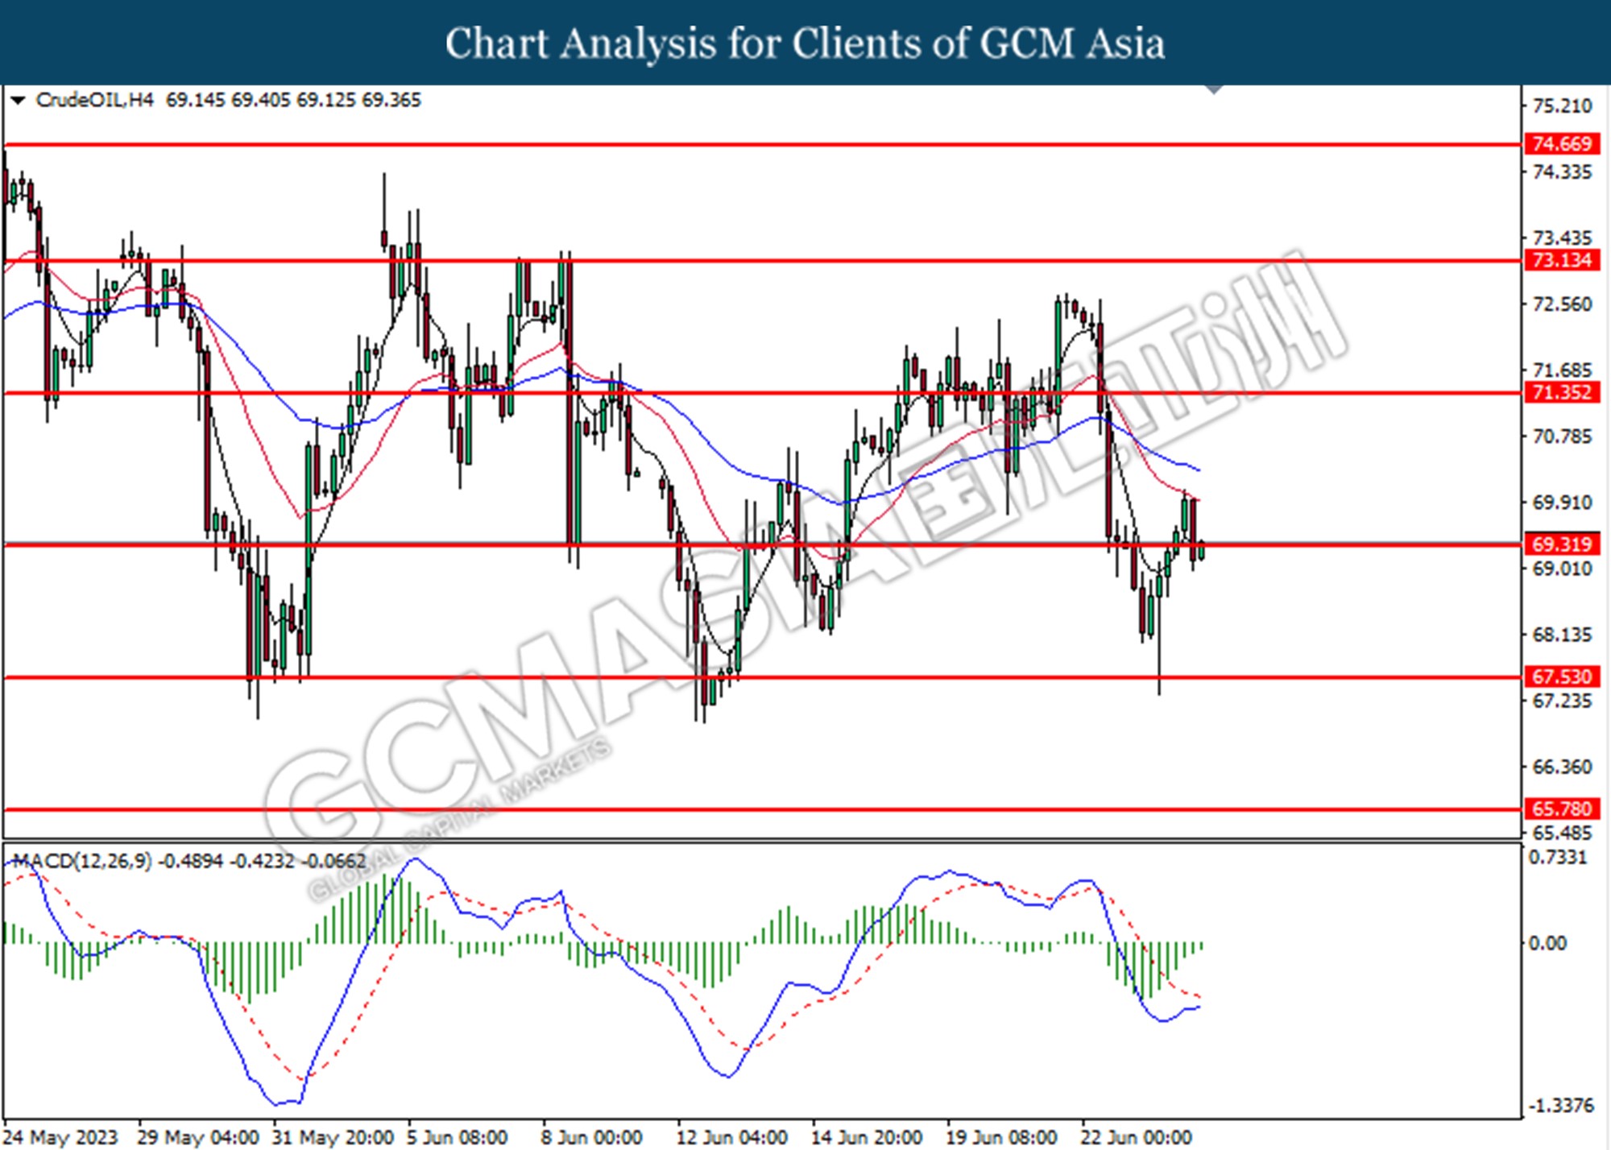The image size is (1611, 1150).
Task: Click the 69.319 current level label
Action: coord(1561,544)
